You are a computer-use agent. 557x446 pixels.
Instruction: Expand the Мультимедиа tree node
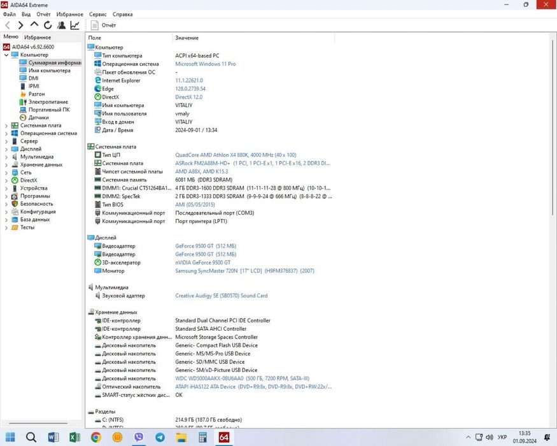6,157
